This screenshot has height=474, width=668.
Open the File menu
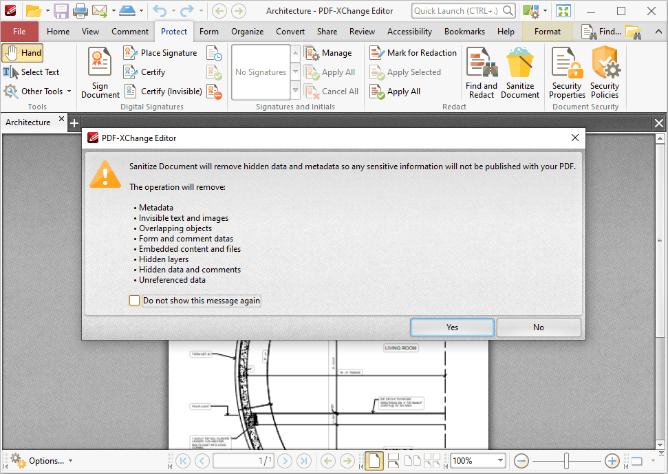19,32
